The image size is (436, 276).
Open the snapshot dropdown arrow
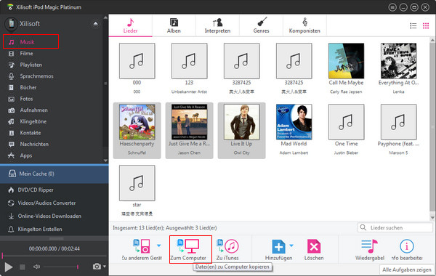(x=105, y=267)
